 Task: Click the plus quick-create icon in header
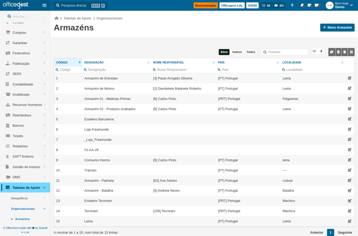click(x=292, y=5)
